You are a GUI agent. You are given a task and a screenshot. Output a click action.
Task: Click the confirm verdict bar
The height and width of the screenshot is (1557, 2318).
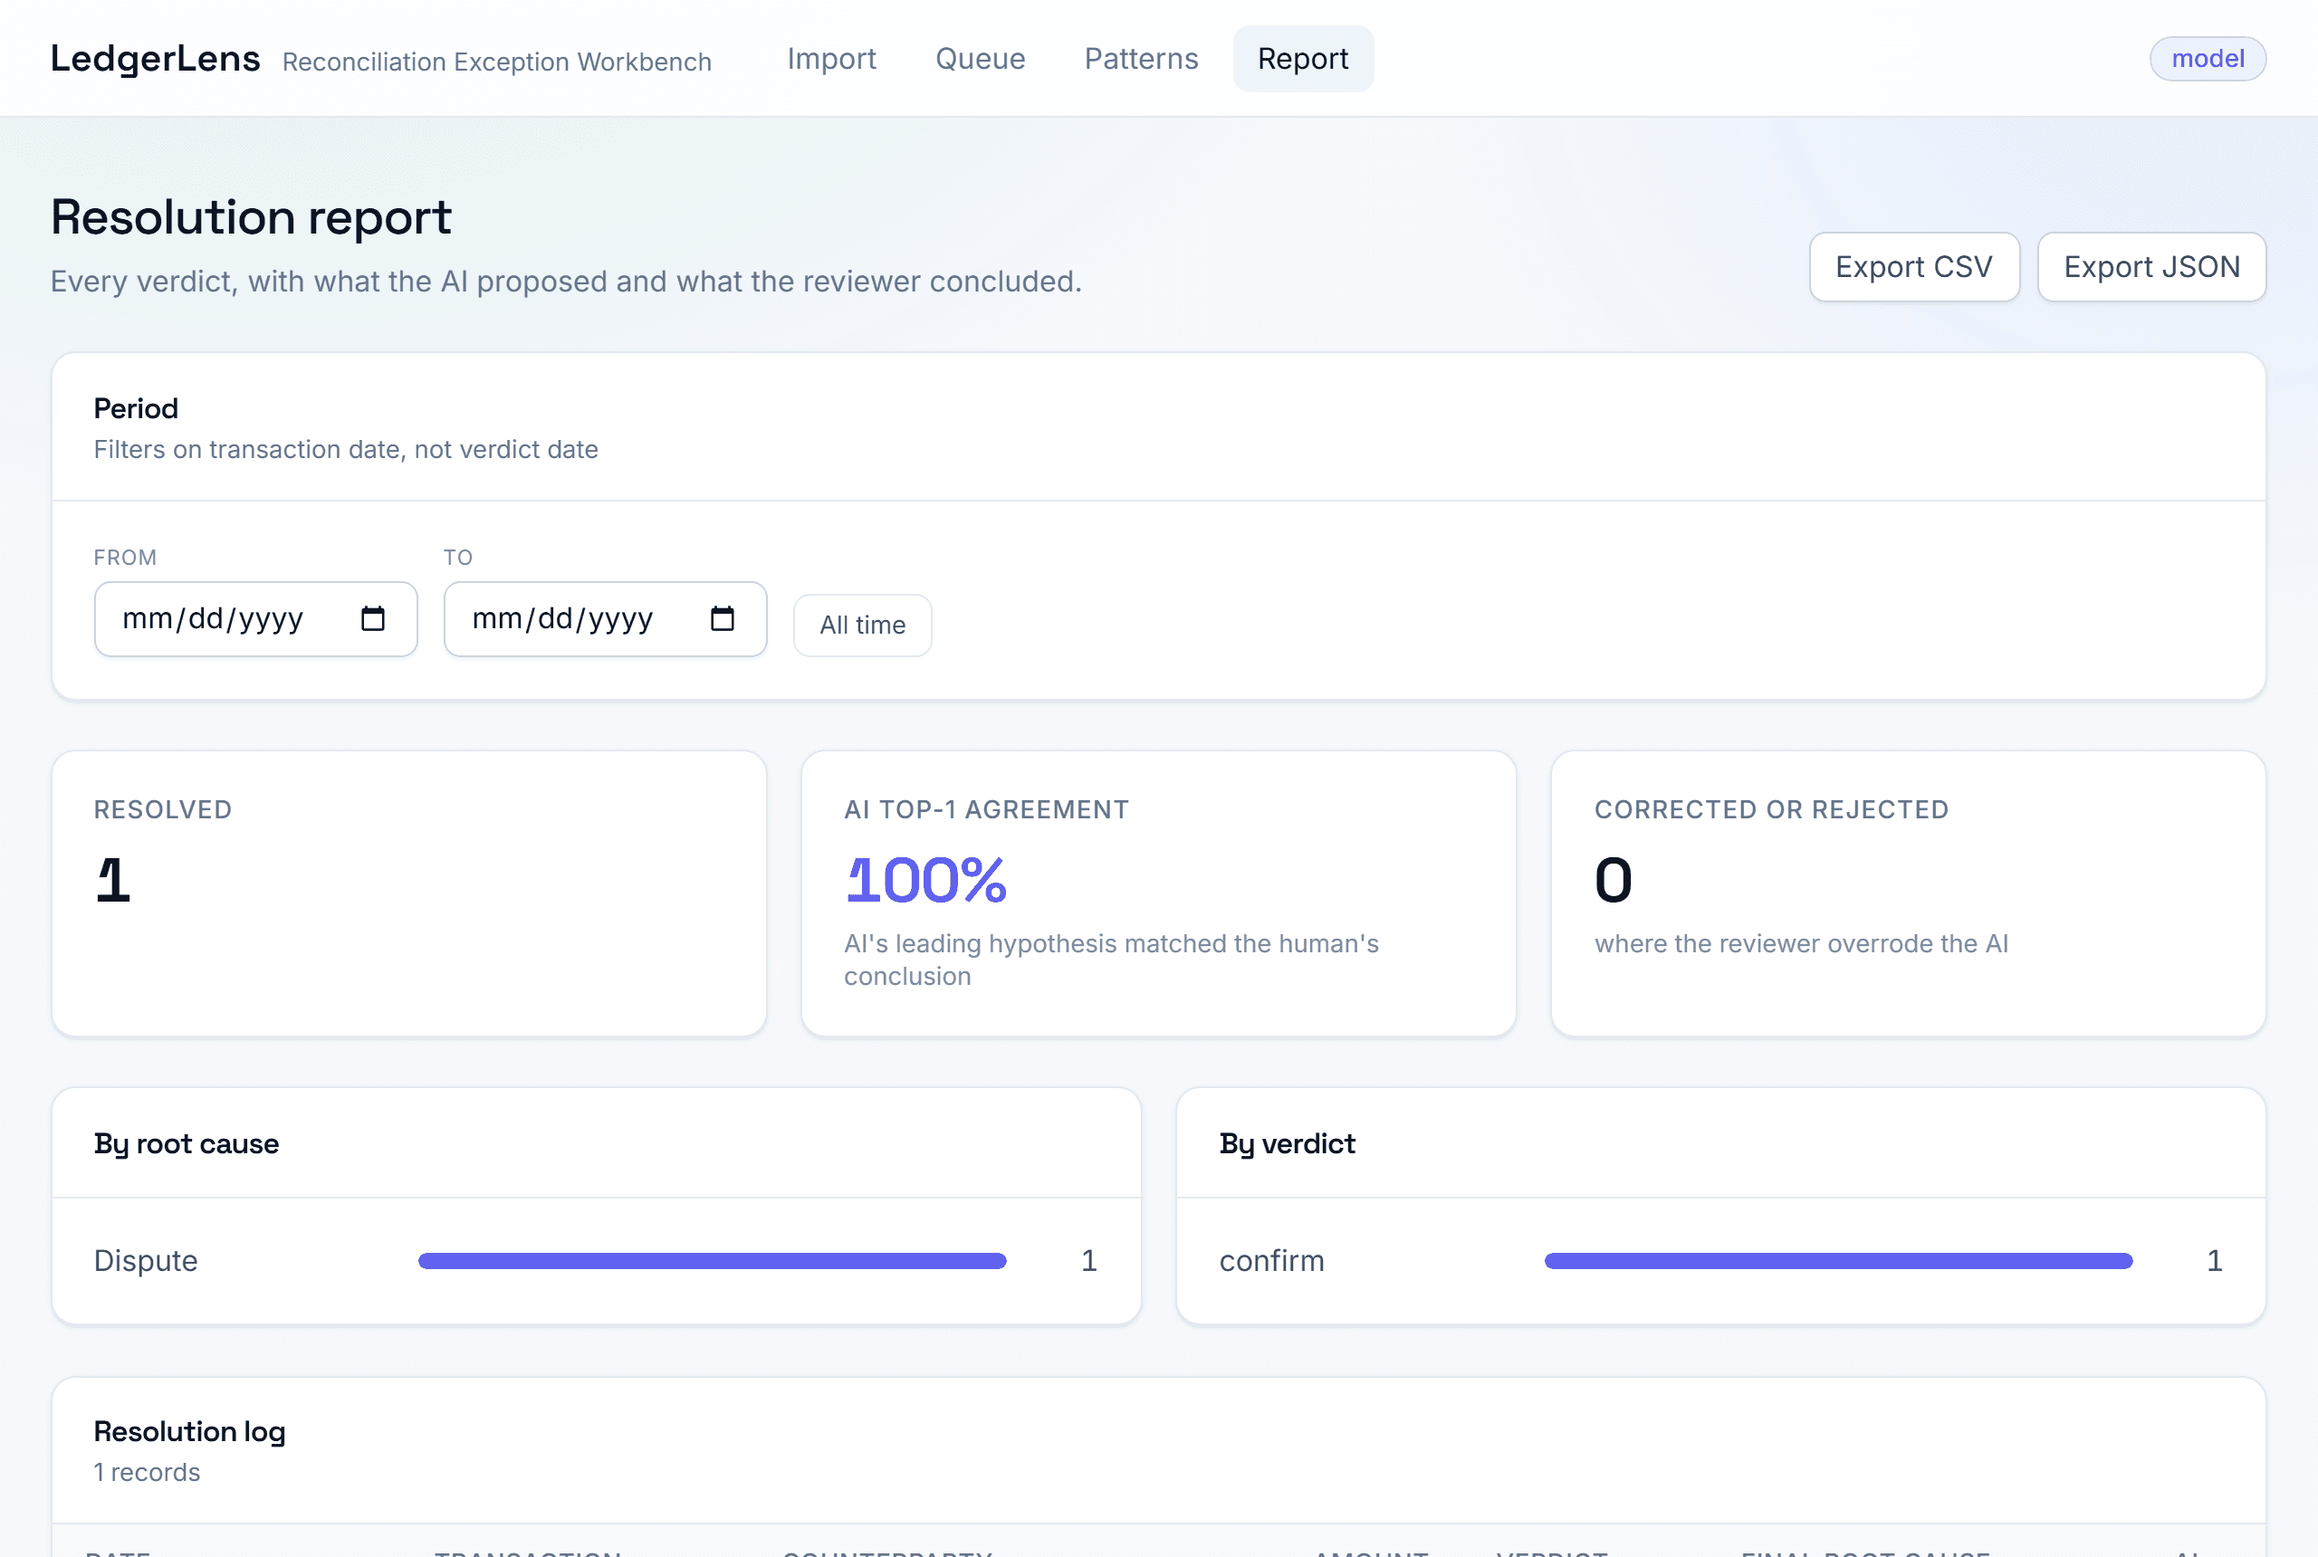[x=1838, y=1261]
